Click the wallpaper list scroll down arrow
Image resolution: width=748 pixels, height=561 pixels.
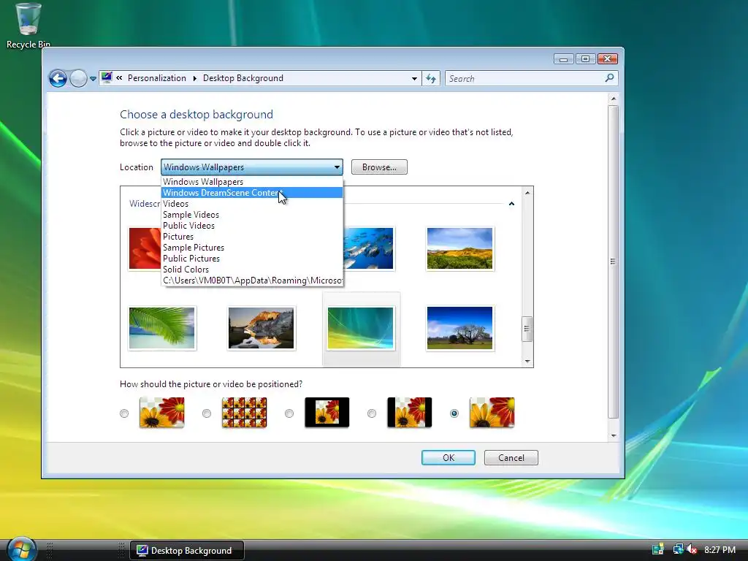(527, 361)
